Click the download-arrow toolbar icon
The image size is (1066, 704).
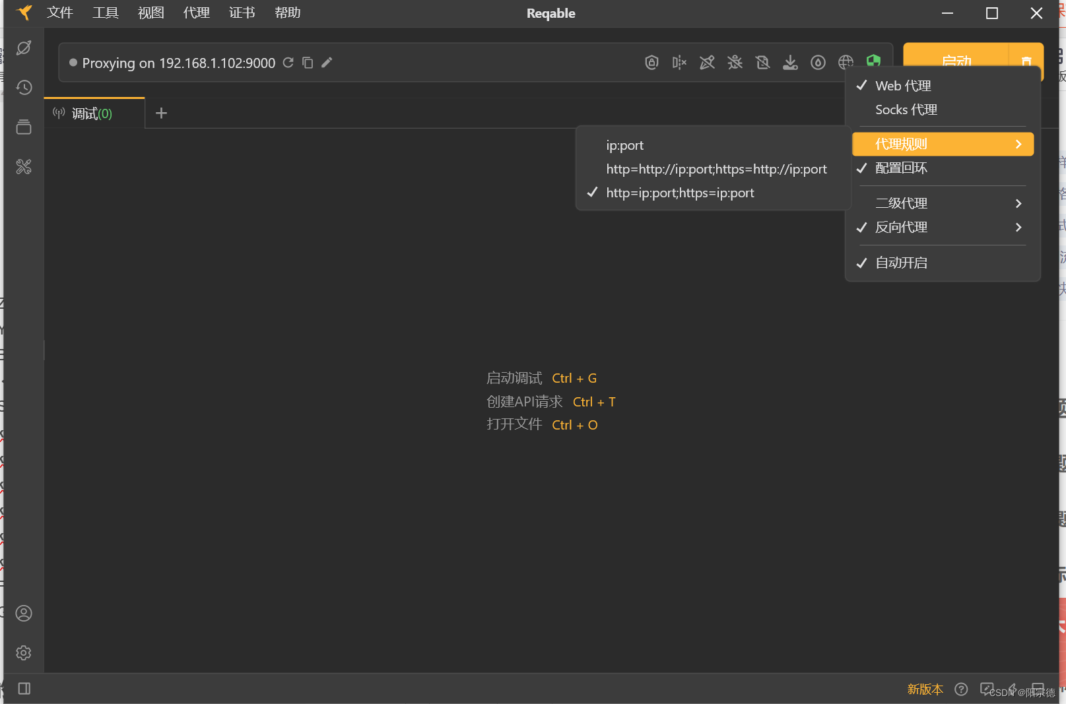[x=790, y=63]
